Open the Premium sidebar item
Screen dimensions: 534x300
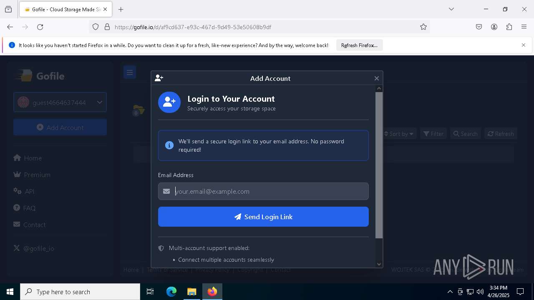pyautogui.click(x=32, y=175)
